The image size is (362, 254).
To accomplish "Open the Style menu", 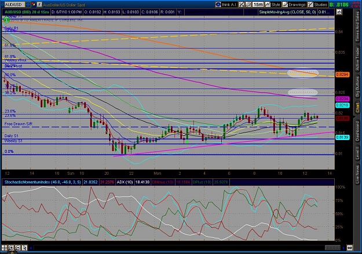I will [273, 5].
